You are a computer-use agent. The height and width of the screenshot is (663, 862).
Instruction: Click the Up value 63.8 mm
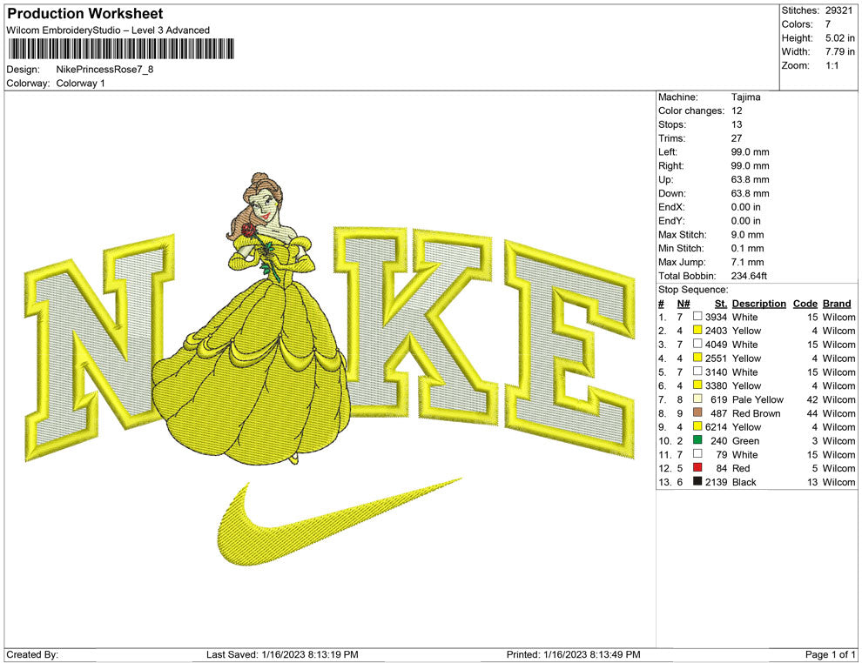751,179
